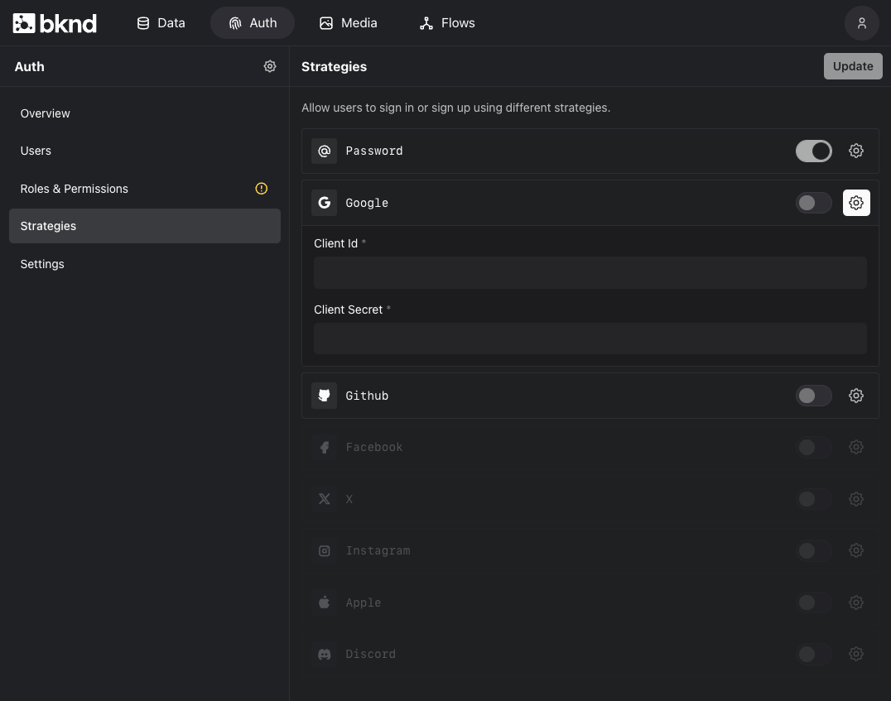Click the Discord logo icon
Viewport: 891px width, 701px height.
point(324,654)
